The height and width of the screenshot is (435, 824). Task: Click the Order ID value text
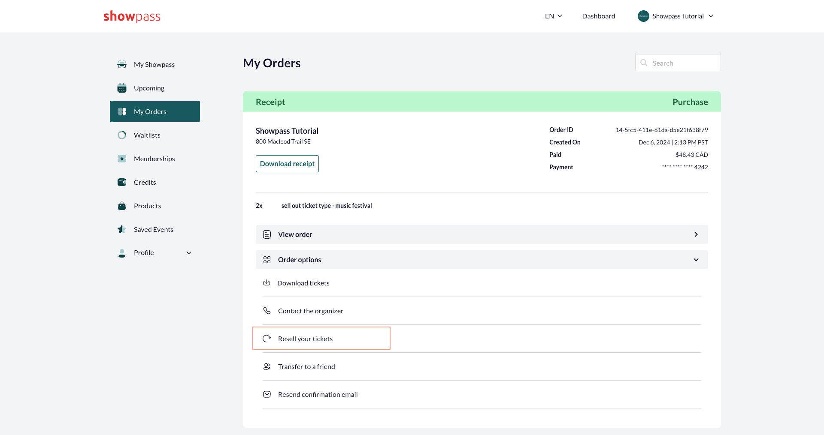pyautogui.click(x=662, y=130)
